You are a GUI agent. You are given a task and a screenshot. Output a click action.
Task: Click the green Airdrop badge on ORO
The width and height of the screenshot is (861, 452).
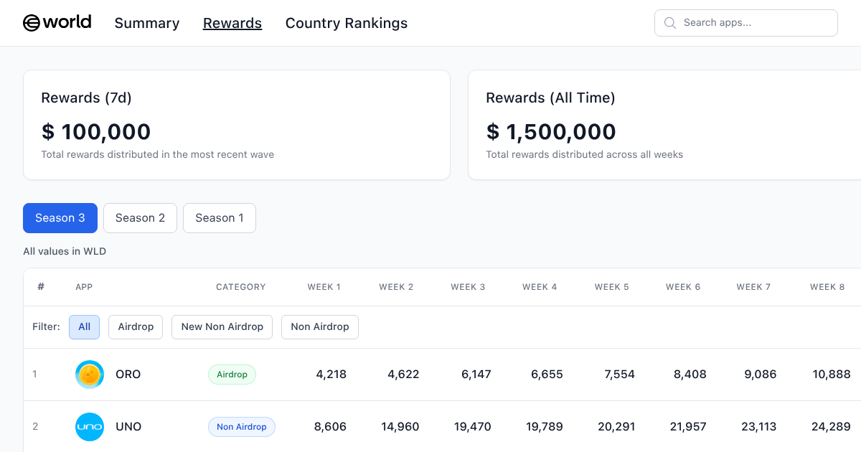232,375
